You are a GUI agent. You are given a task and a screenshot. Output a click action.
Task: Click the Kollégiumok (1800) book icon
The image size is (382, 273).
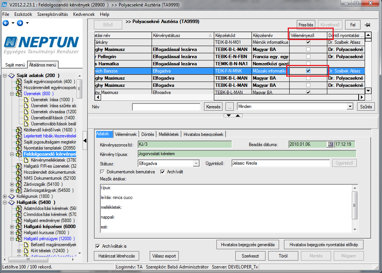pos(11,196)
